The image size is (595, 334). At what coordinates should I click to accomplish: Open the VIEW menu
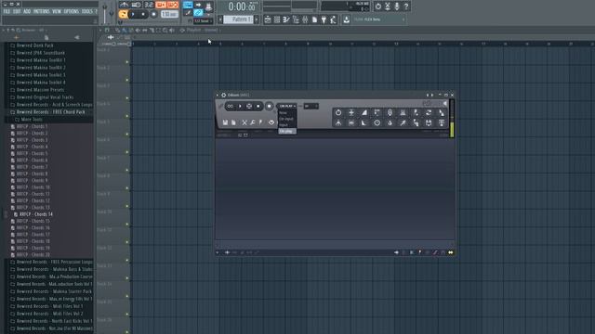57,11
